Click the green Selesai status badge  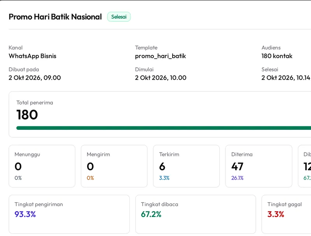[119, 17]
